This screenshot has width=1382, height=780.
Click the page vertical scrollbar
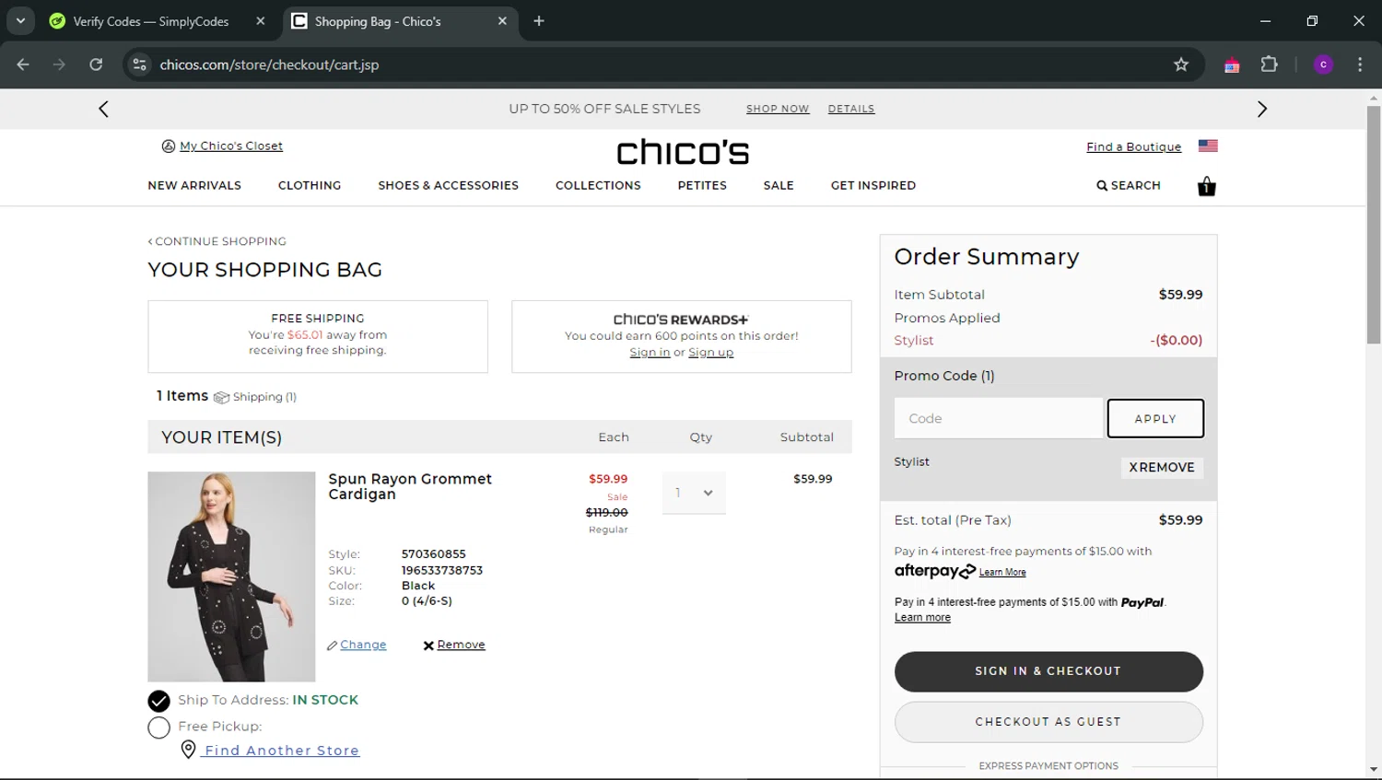pyautogui.click(x=1374, y=224)
